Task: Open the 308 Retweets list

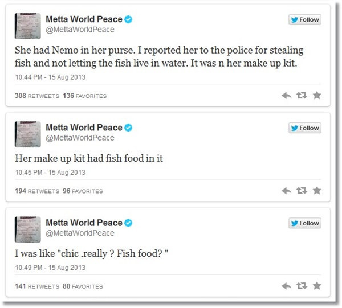Action: 36,96
